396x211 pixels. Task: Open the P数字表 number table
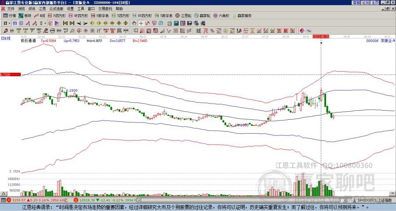click(100, 15)
